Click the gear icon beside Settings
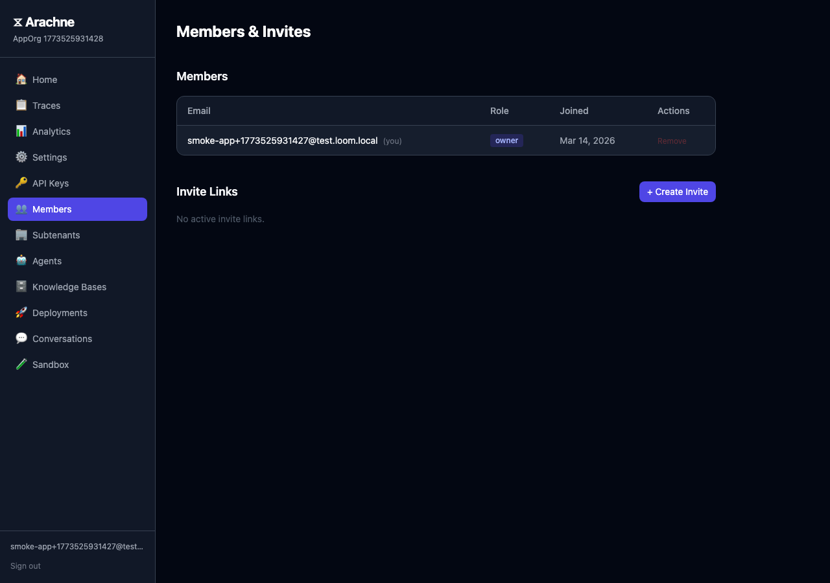The image size is (830, 583). point(21,157)
